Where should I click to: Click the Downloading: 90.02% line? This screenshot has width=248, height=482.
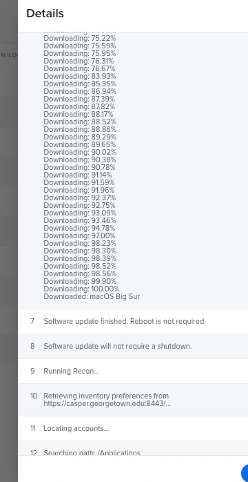80,152
